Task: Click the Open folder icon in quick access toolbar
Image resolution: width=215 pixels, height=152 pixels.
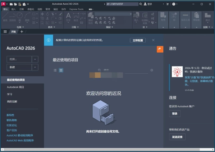Action: pos(15,4)
